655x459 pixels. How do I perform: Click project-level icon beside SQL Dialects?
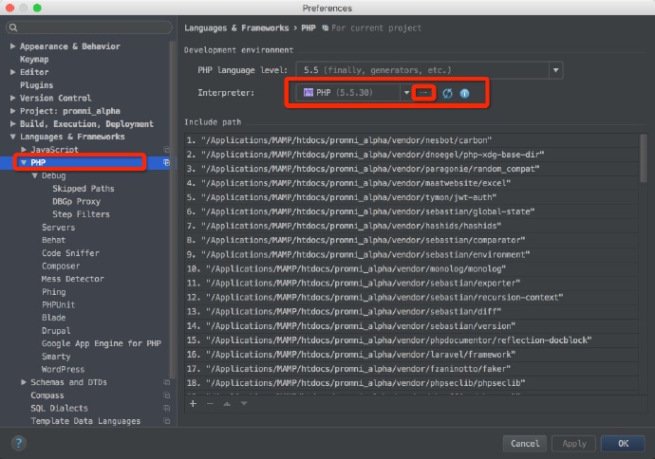167,408
